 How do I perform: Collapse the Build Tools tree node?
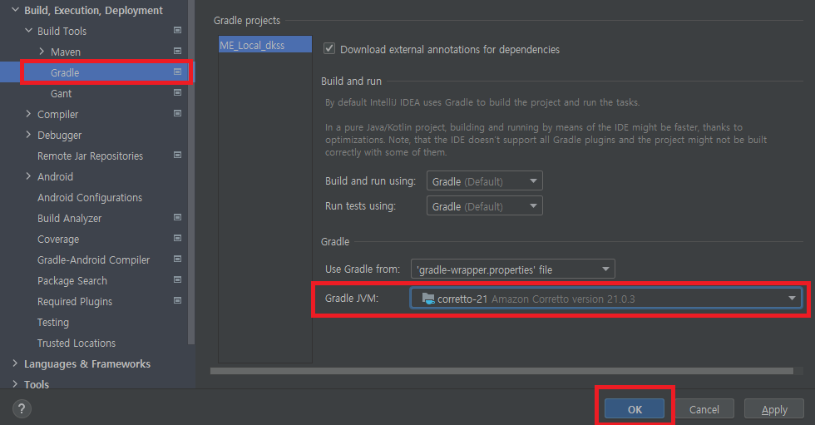pos(28,31)
